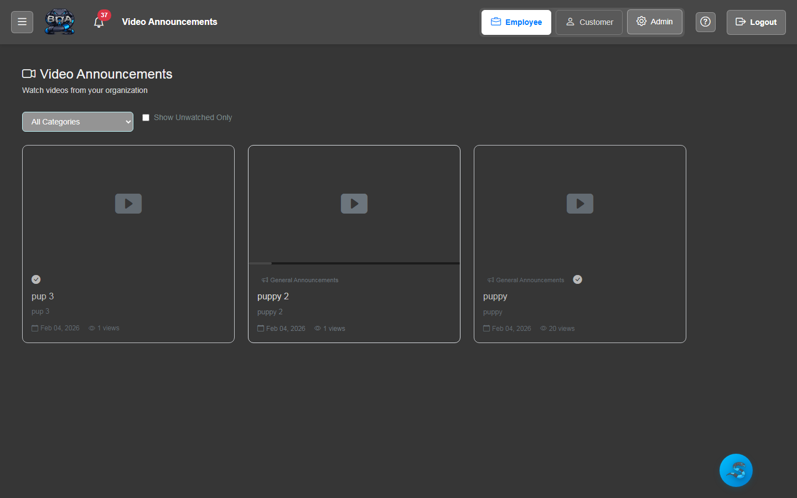Play the 'pup 3' video
Viewport: 797px width, 498px height.
point(128,204)
